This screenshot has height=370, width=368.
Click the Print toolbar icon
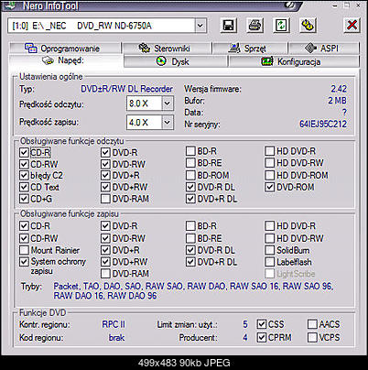pyautogui.click(x=254, y=26)
